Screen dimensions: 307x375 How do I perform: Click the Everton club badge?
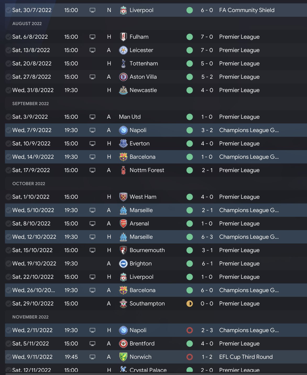[123, 144]
